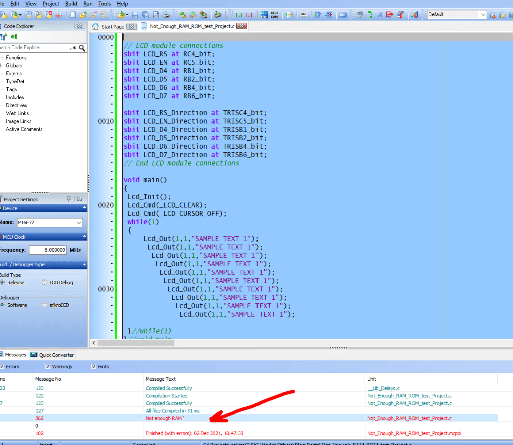This screenshot has width=513, height=445.
Task: Click the New File blank page icon
Action: click(73, 15)
